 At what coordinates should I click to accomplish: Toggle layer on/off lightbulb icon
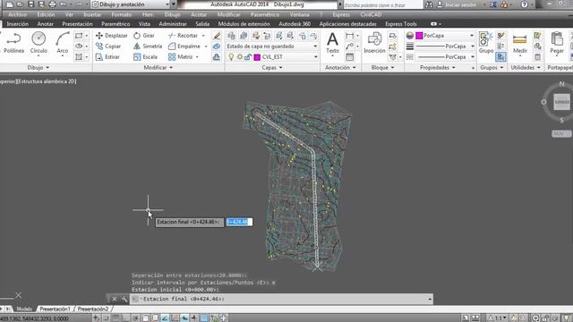[x=231, y=57]
